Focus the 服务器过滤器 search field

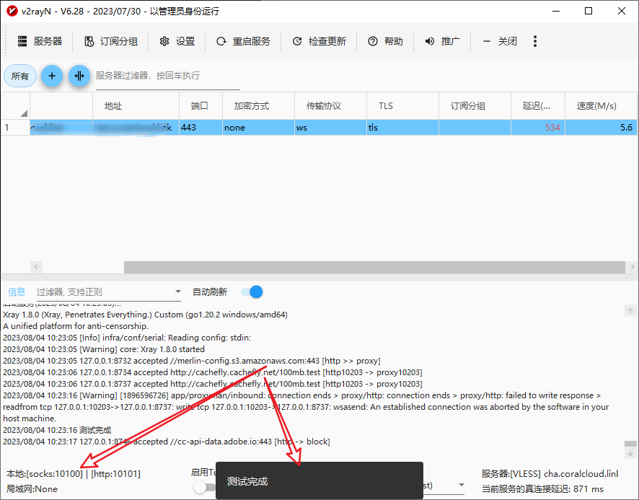click(167, 76)
